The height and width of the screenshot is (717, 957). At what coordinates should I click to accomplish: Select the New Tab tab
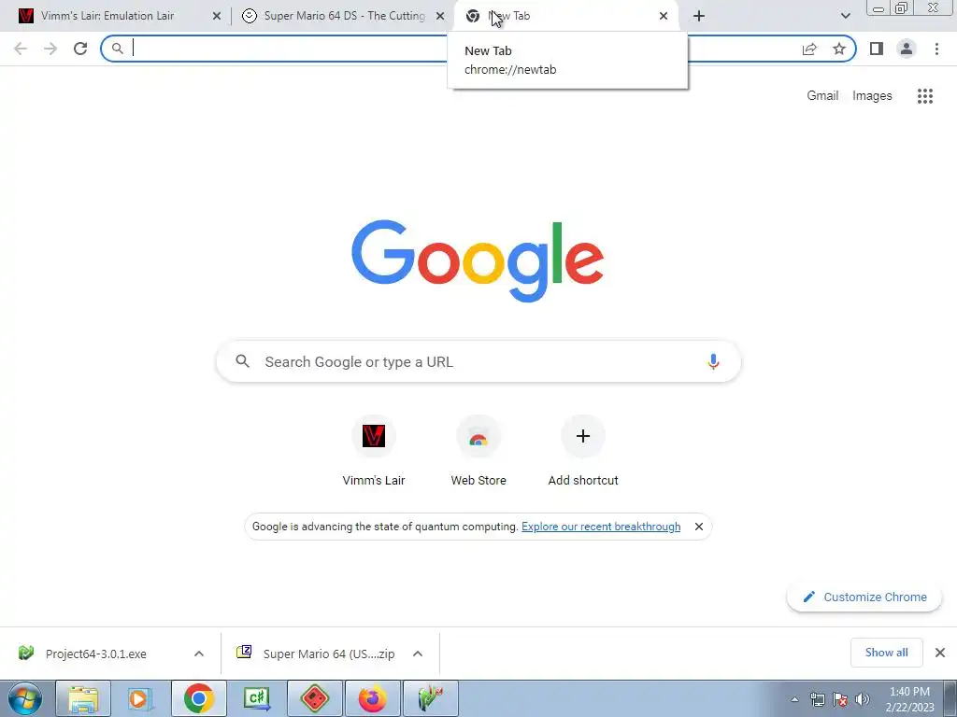(565, 16)
